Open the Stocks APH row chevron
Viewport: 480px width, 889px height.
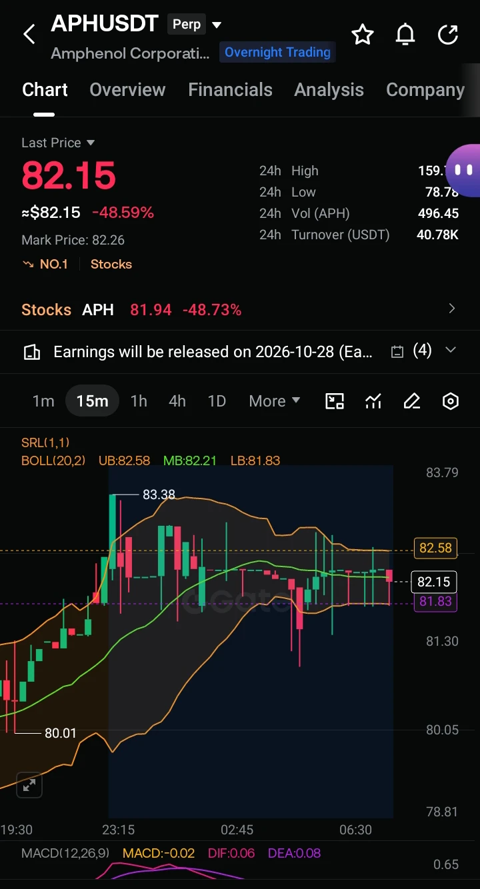452,308
